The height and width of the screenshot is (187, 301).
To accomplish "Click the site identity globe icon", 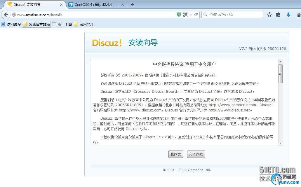I will [13, 15].
